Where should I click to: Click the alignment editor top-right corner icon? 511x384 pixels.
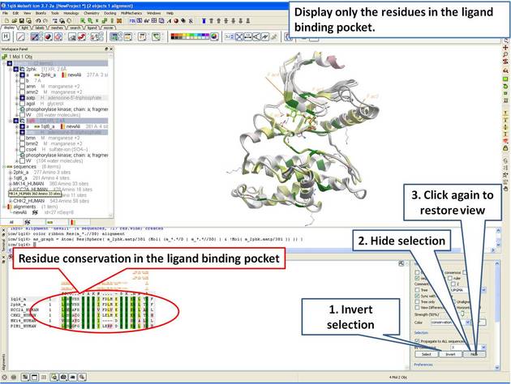[401, 263]
